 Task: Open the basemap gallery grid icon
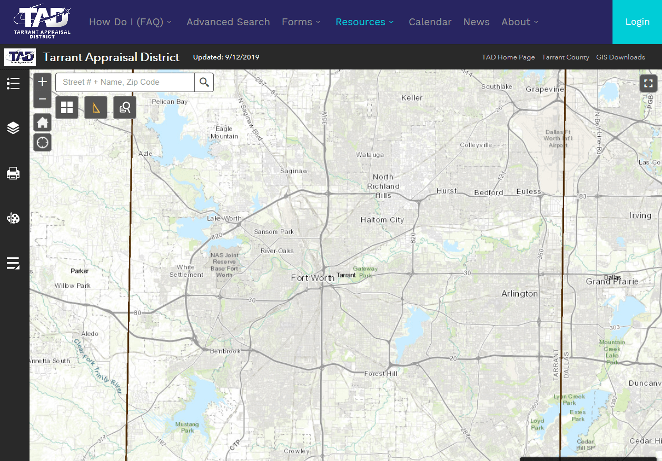tap(67, 107)
